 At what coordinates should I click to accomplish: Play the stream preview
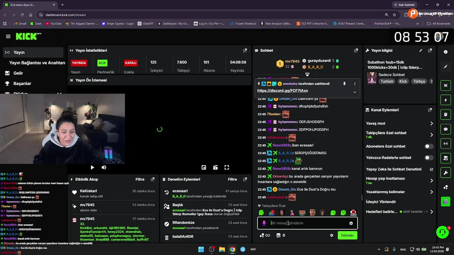(x=92, y=168)
